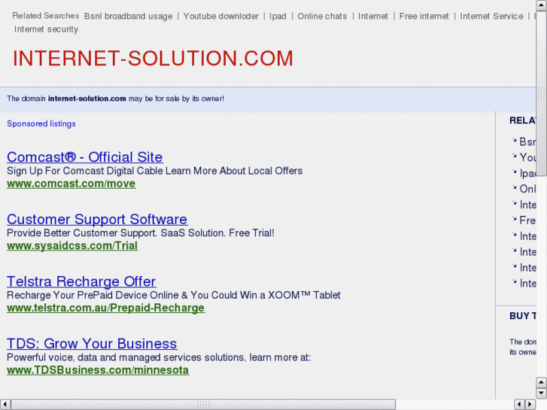Click the horizontal scrollbar thumb
This screenshot has height=410, width=547.
click(203, 405)
